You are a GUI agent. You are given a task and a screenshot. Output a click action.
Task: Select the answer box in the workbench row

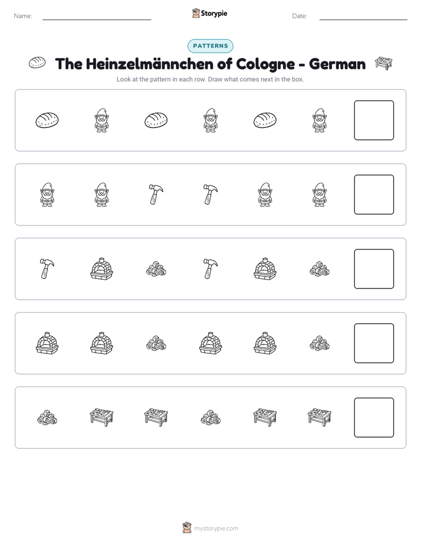pos(374,418)
